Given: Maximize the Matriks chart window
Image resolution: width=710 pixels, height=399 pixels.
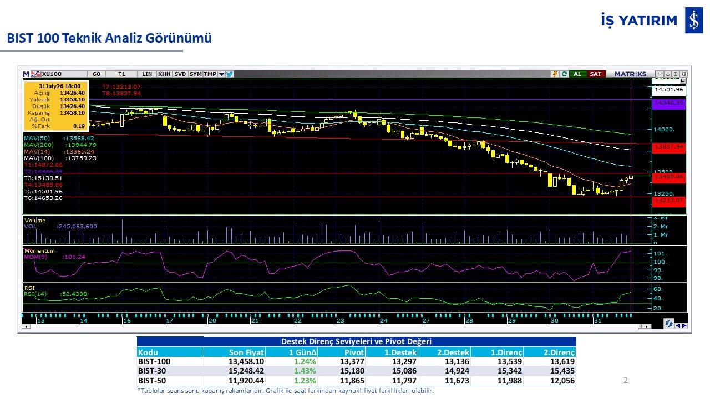Looking at the screenshot, I should coord(676,74).
